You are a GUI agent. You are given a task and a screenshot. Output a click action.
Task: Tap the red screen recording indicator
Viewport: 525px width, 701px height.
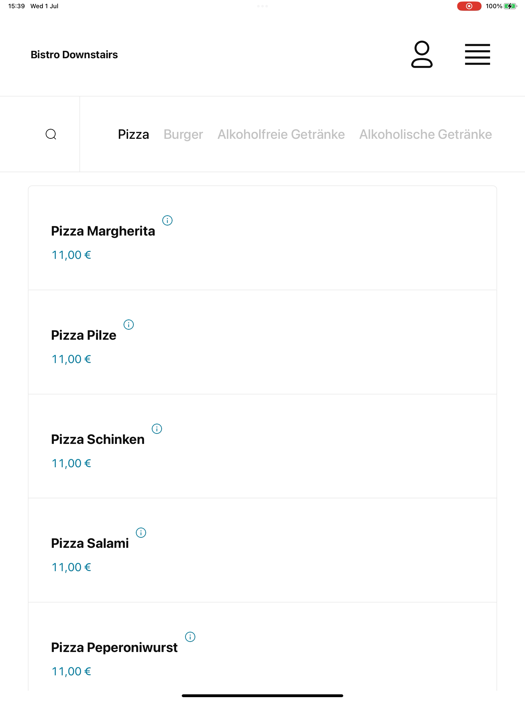[x=469, y=6]
